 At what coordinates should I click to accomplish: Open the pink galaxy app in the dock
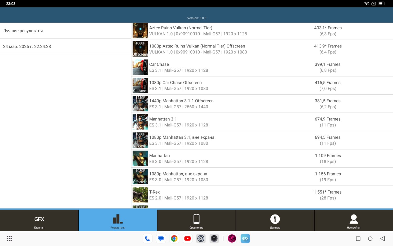pyautogui.click(x=232, y=238)
